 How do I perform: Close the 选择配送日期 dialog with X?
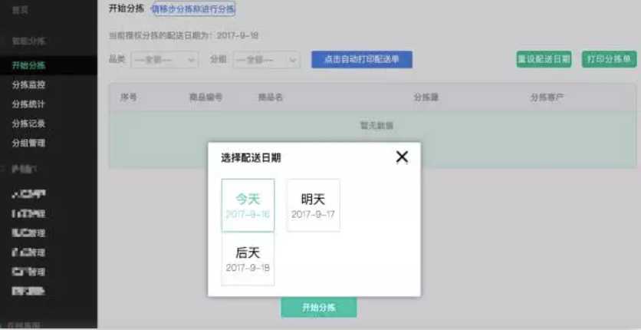tap(402, 157)
